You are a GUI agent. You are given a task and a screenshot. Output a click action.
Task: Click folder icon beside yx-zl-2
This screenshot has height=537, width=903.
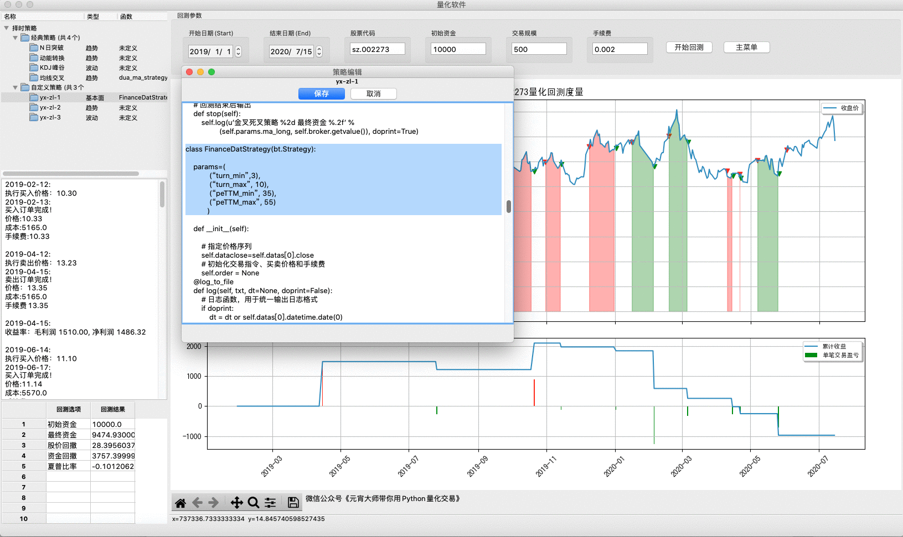[34, 107]
